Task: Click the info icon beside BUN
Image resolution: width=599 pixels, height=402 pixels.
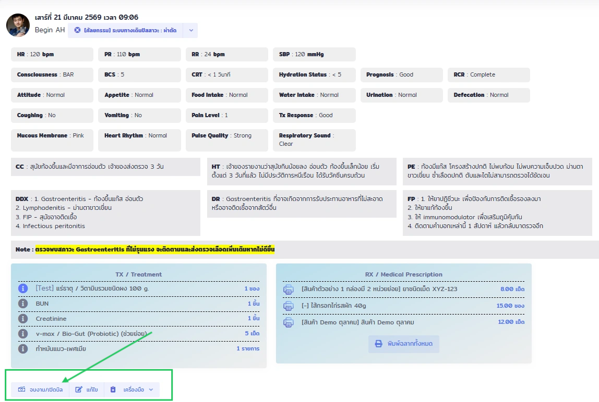Action: click(x=23, y=304)
